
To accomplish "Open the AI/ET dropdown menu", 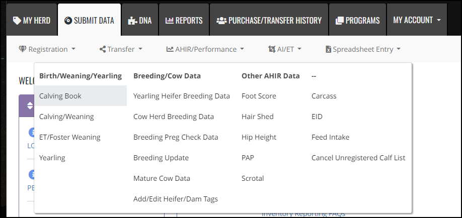I will click(x=285, y=49).
